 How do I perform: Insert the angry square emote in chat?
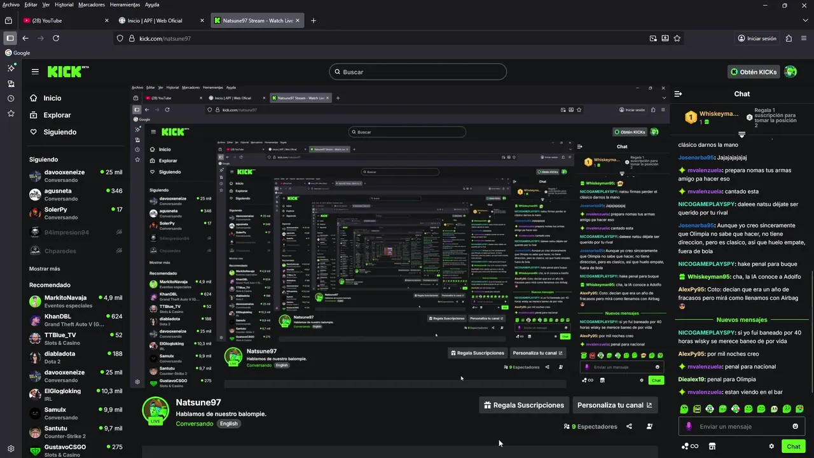697,409
